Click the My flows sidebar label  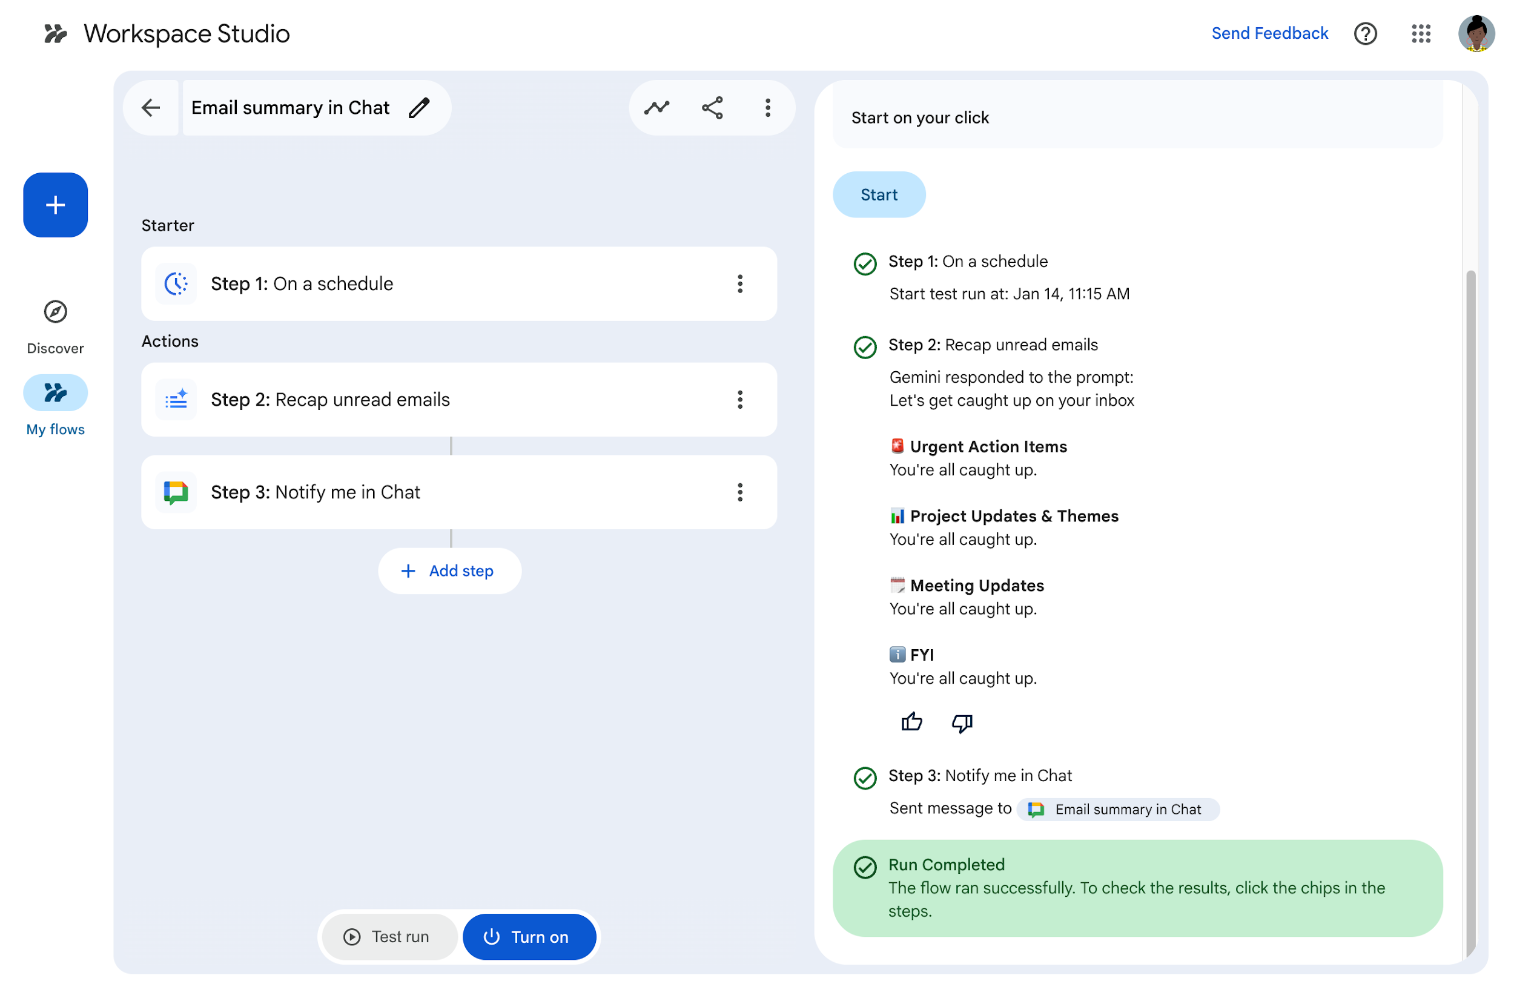[55, 429]
